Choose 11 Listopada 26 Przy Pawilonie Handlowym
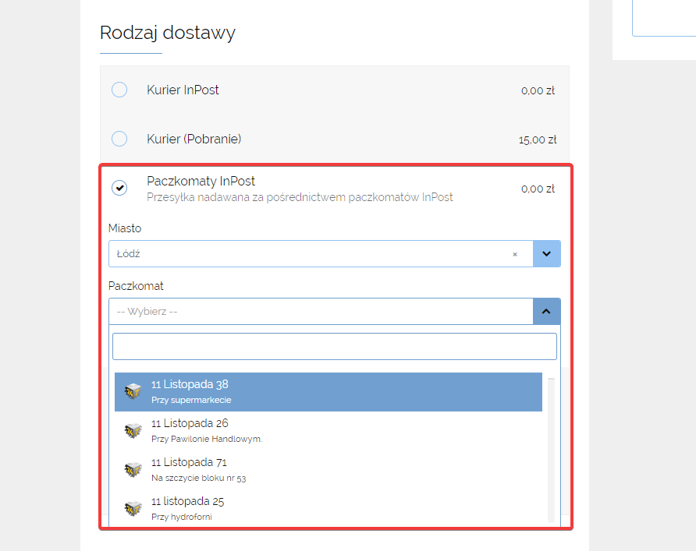The height and width of the screenshot is (551, 696). point(328,431)
